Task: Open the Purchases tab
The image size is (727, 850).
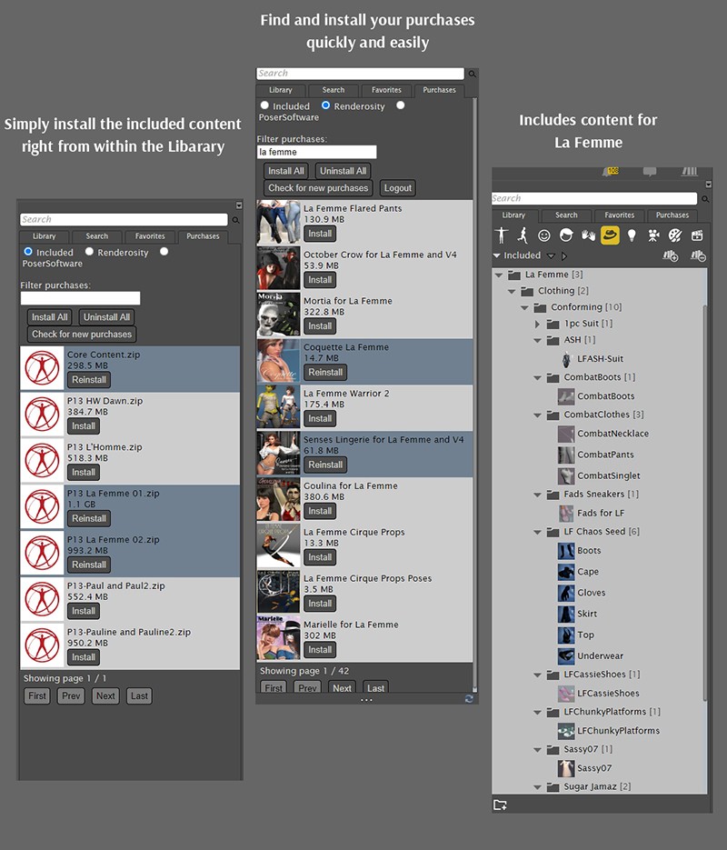Action: click(x=439, y=90)
